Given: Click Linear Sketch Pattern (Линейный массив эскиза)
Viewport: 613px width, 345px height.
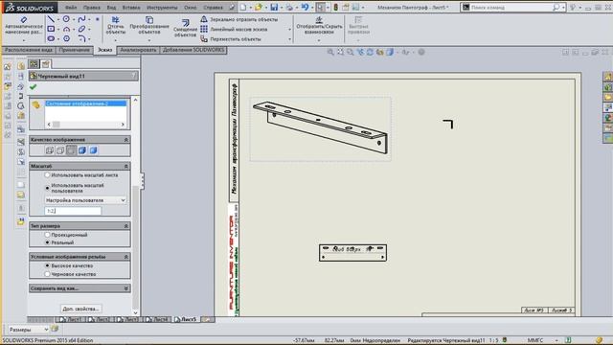Looking at the screenshot, I should tap(234, 29).
